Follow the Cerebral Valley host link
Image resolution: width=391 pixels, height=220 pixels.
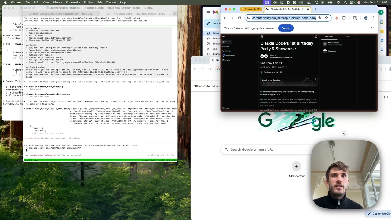275,57
